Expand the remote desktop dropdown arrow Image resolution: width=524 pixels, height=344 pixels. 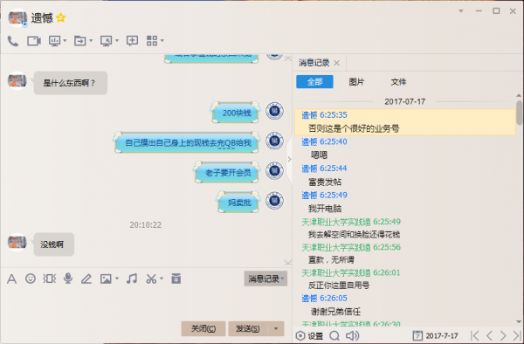click(117, 41)
